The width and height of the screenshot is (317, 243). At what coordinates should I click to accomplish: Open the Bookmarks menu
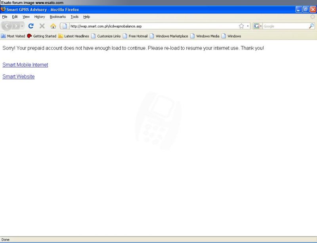point(58,17)
